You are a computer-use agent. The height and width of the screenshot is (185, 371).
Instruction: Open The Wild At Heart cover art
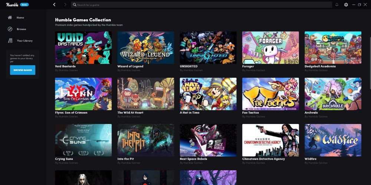pyautogui.click(x=146, y=94)
